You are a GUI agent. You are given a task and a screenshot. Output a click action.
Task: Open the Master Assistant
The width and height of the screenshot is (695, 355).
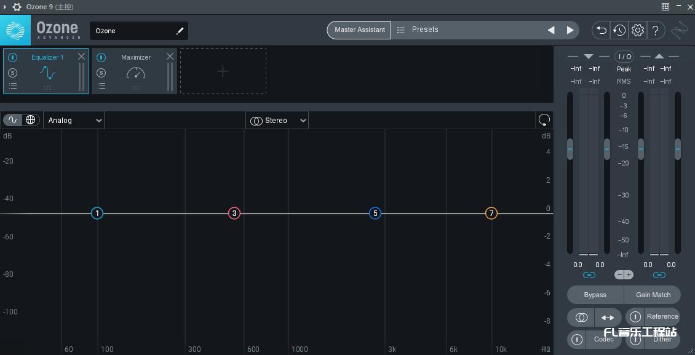click(359, 30)
